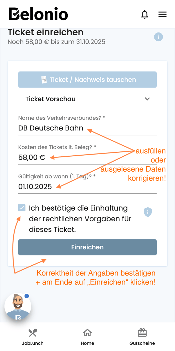Select the JobLunch fork and knife icon

(32, 333)
